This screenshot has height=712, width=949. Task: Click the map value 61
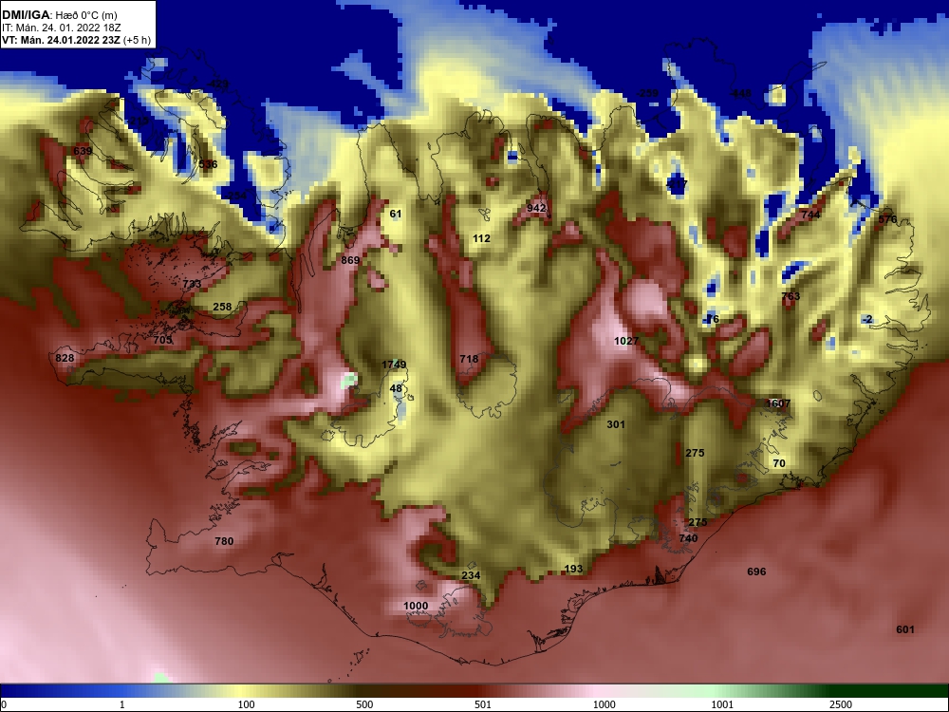tap(395, 214)
